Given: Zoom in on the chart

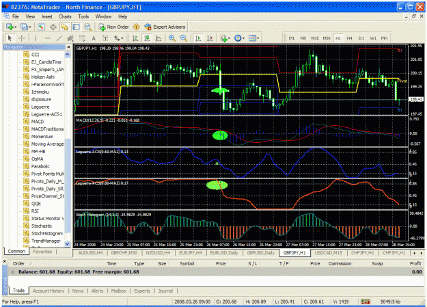Looking at the screenshot, I should [172, 38].
